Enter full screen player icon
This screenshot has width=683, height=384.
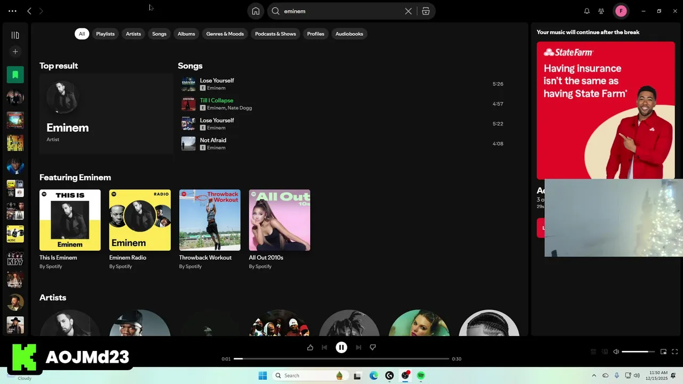point(674,351)
